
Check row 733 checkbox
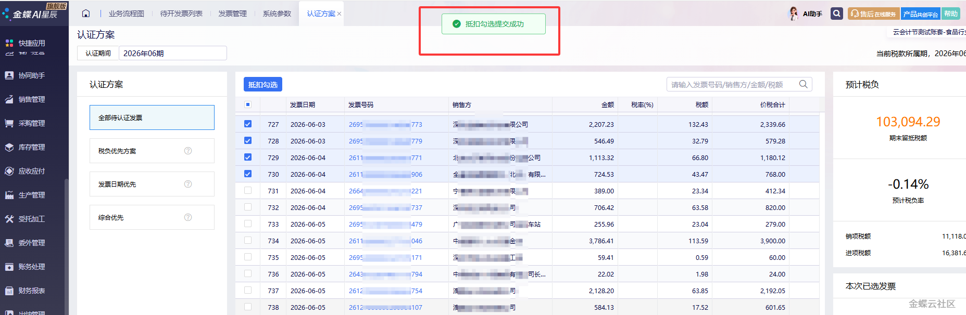pyautogui.click(x=248, y=224)
